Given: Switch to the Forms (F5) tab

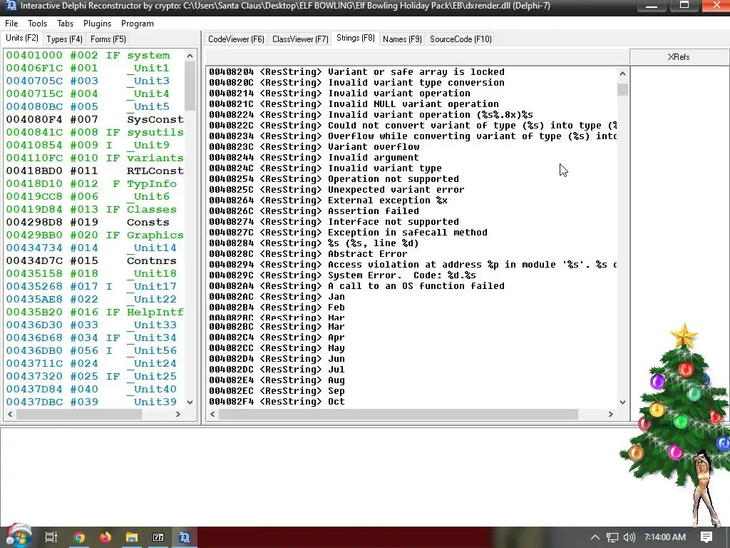Looking at the screenshot, I should (x=108, y=39).
